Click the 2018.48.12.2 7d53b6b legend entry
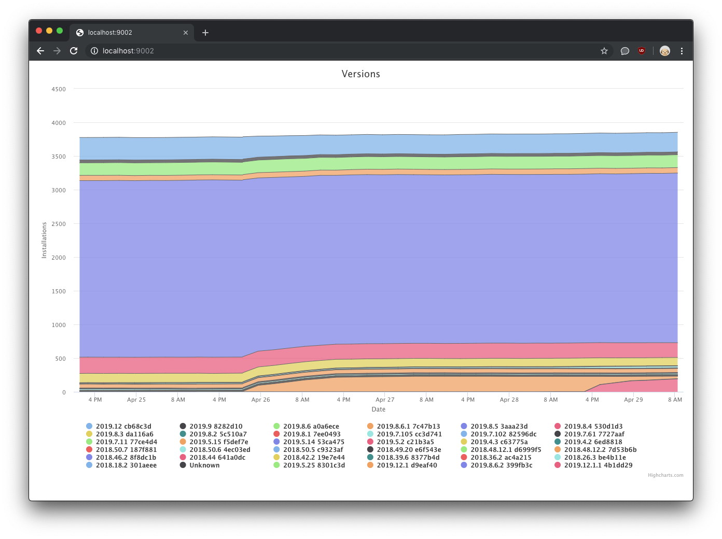Viewport: 722px width, 539px height. [x=596, y=450]
